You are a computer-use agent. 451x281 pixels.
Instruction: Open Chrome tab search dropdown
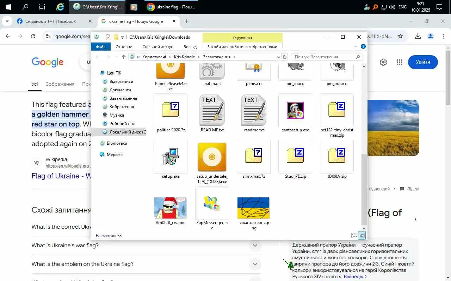7,21
